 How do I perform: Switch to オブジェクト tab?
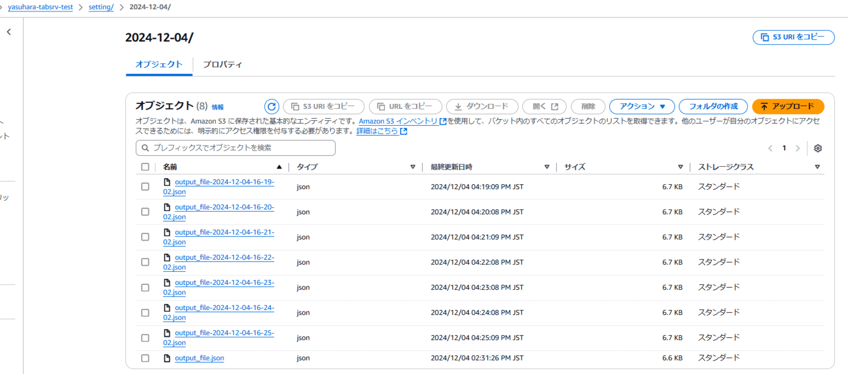click(x=159, y=64)
